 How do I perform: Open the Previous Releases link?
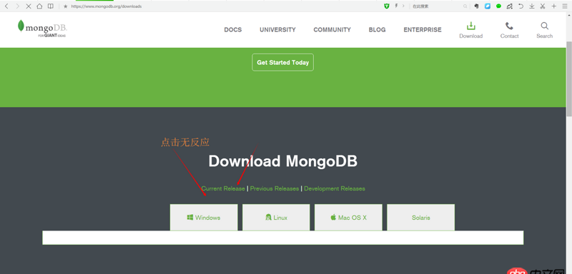pos(275,188)
